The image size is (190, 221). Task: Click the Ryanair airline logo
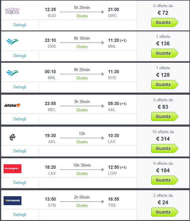pyautogui.click(x=13, y=200)
